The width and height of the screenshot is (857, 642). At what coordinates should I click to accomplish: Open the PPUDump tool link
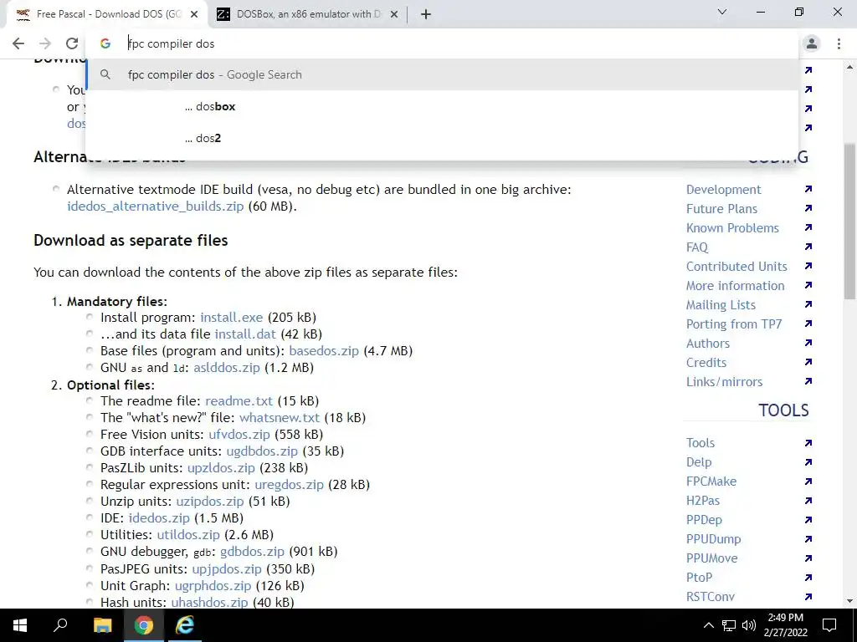(x=713, y=539)
